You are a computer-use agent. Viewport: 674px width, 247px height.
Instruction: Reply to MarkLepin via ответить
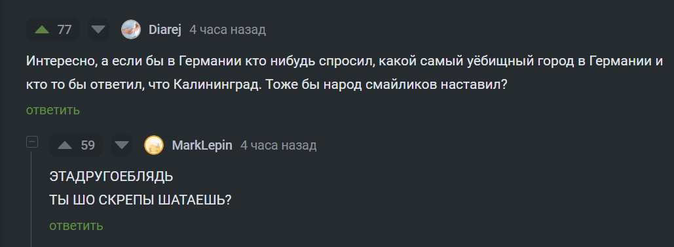pyautogui.click(x=76, y=225)
